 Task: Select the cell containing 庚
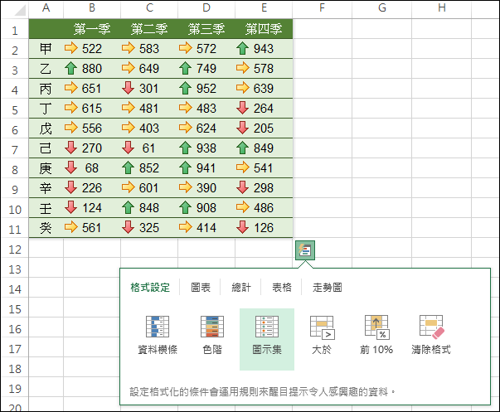(46, 168)
